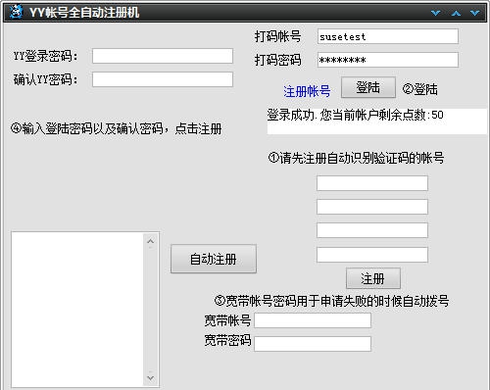The image size is (490, 390).
Task: Click the last down-arrow title bar button
Action: click(x=475, y=13)
